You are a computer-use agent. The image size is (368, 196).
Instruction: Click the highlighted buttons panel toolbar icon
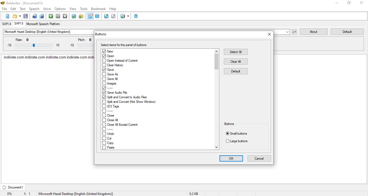point(90,16)
